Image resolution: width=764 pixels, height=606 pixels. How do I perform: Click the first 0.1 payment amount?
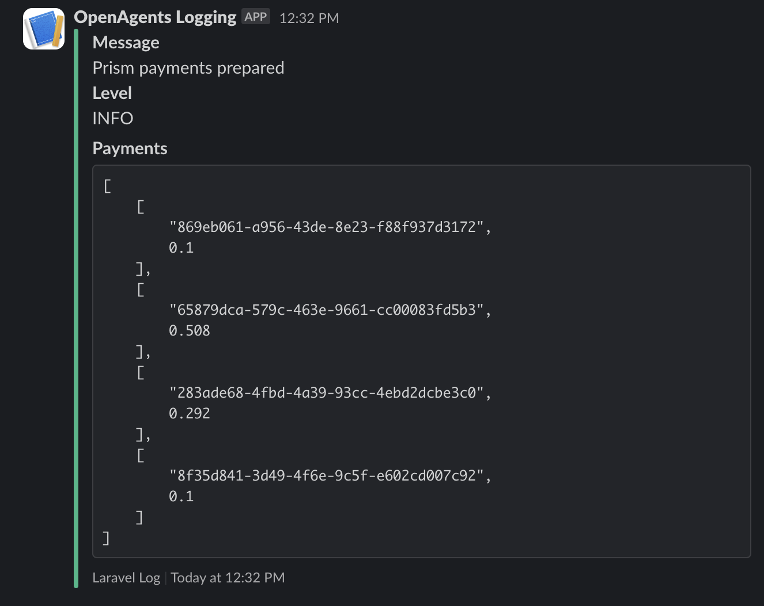point(181,248)
